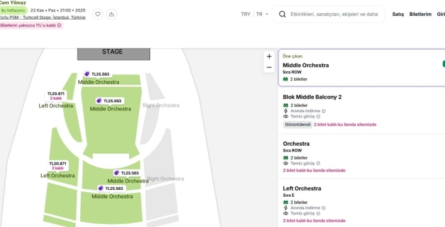Click bottom-most Middle Orchestra TL25.563 price tag
The image size is (445, 227).
pos(111,189)
